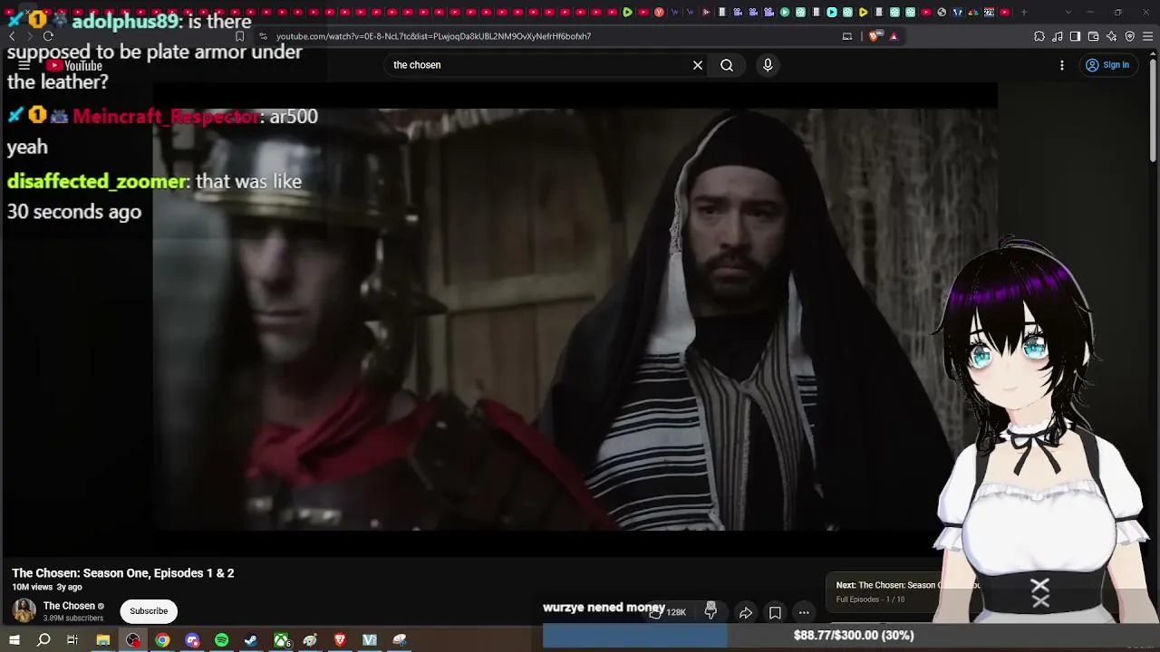Click the Brave Shields lion icon
Screen dimensions: 1160x652
click(874, 36)
